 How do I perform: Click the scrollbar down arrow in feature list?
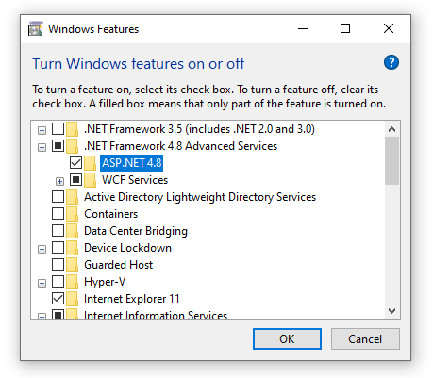point(391,311)
